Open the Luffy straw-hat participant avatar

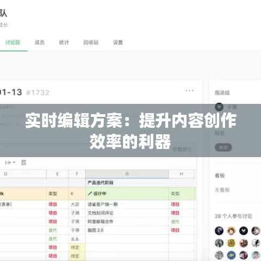point(231,231)
